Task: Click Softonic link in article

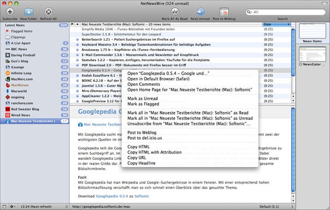Action: (x=142, y=196)
